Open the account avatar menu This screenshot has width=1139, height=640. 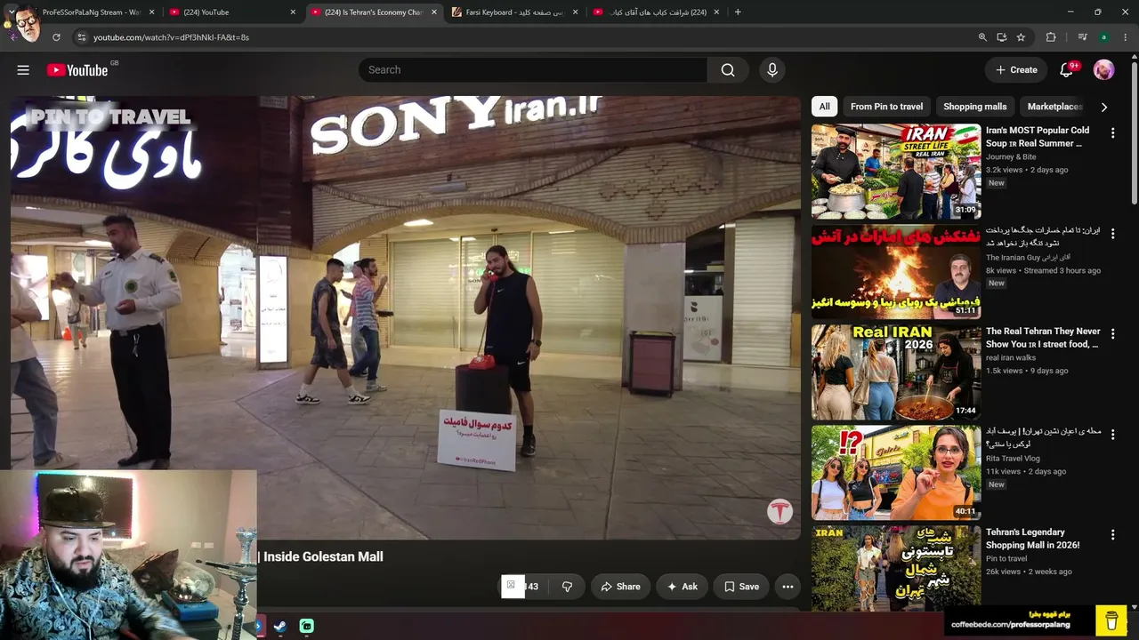pyautogui.click(x=1103, y=70)
